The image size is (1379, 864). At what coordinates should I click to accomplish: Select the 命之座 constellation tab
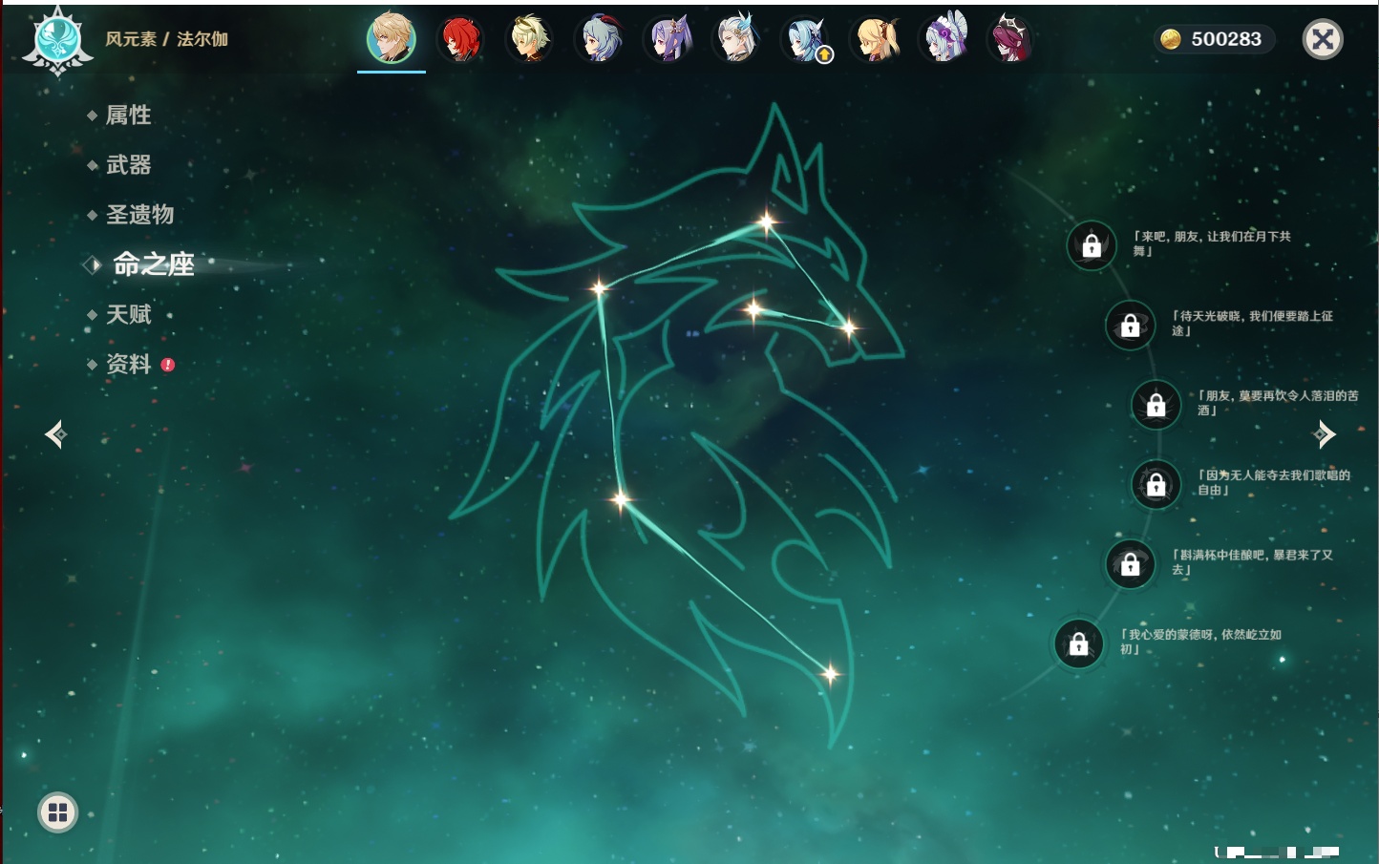point(154,264)
